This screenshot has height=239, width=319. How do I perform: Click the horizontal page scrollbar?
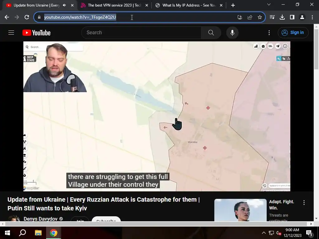(156, 224)
